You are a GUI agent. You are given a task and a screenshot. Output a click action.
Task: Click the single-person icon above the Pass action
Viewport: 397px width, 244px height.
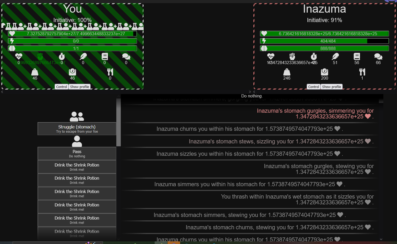coord(77,141)
